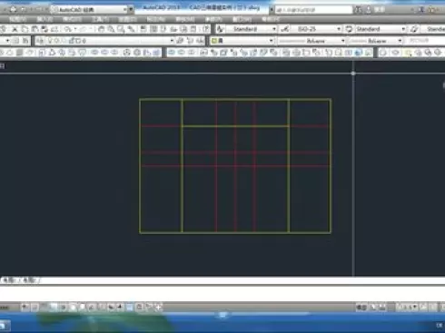Click the Dimension Style icon beside ISO-25
445x333 pixels.
284,29
